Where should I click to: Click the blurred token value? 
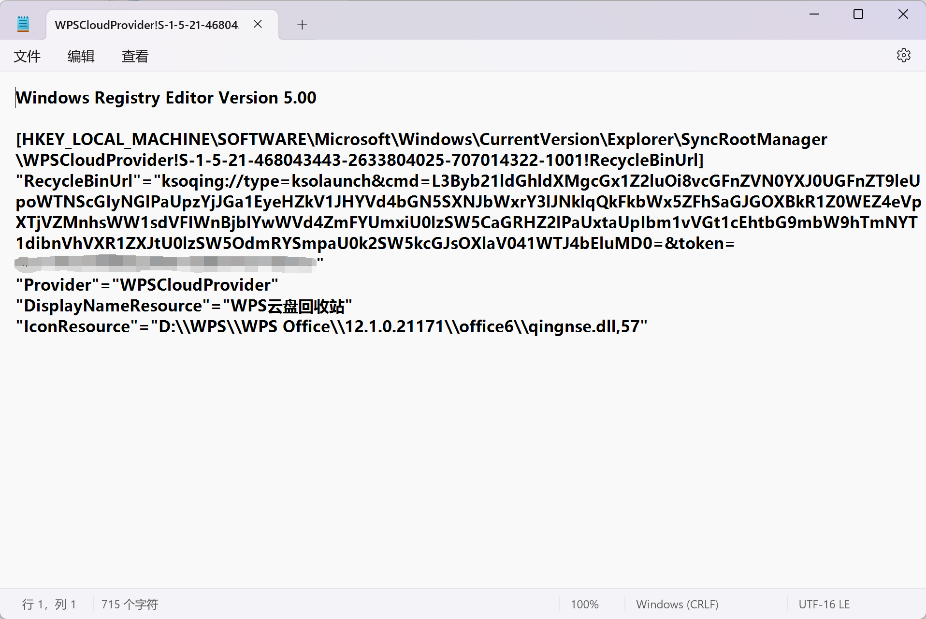(165, 264)
